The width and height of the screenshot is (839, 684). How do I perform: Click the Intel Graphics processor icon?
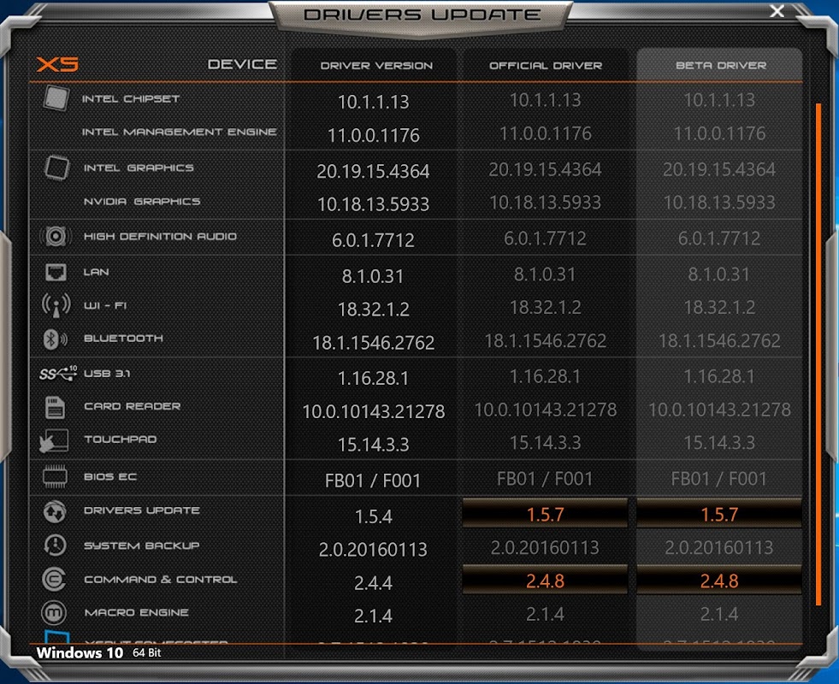coord(56,168)
